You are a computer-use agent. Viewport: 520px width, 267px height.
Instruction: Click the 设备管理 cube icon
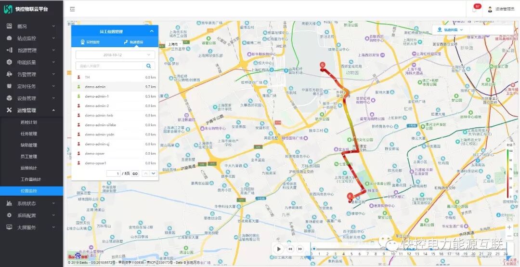tap(9, 98)
